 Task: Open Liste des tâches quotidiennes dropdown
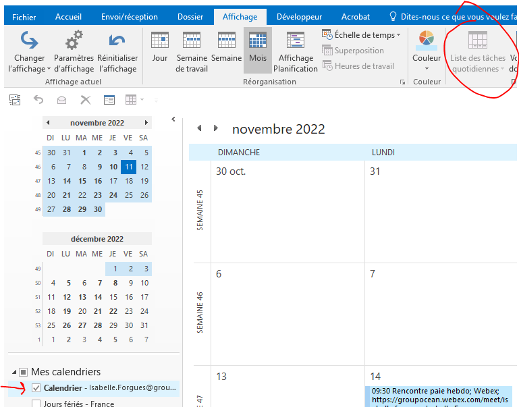(x=478, y=51)
